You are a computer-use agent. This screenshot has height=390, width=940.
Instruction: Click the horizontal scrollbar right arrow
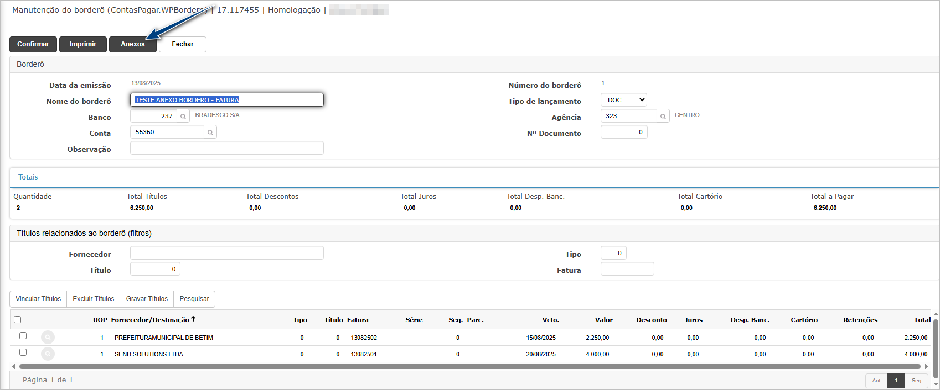926,366
